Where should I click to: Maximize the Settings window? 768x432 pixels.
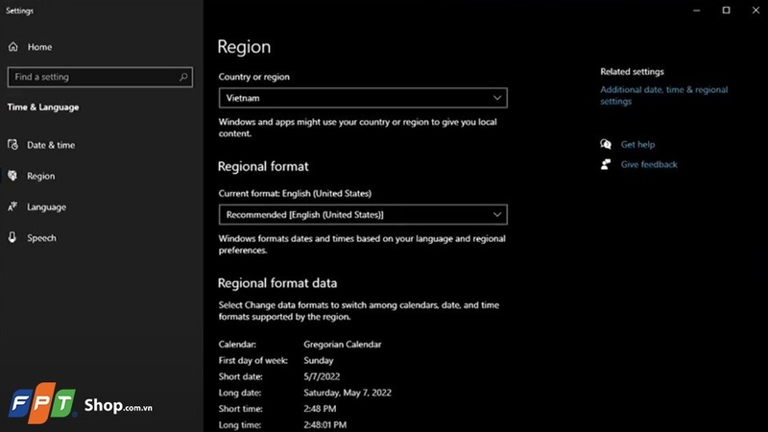pos(726,11)
